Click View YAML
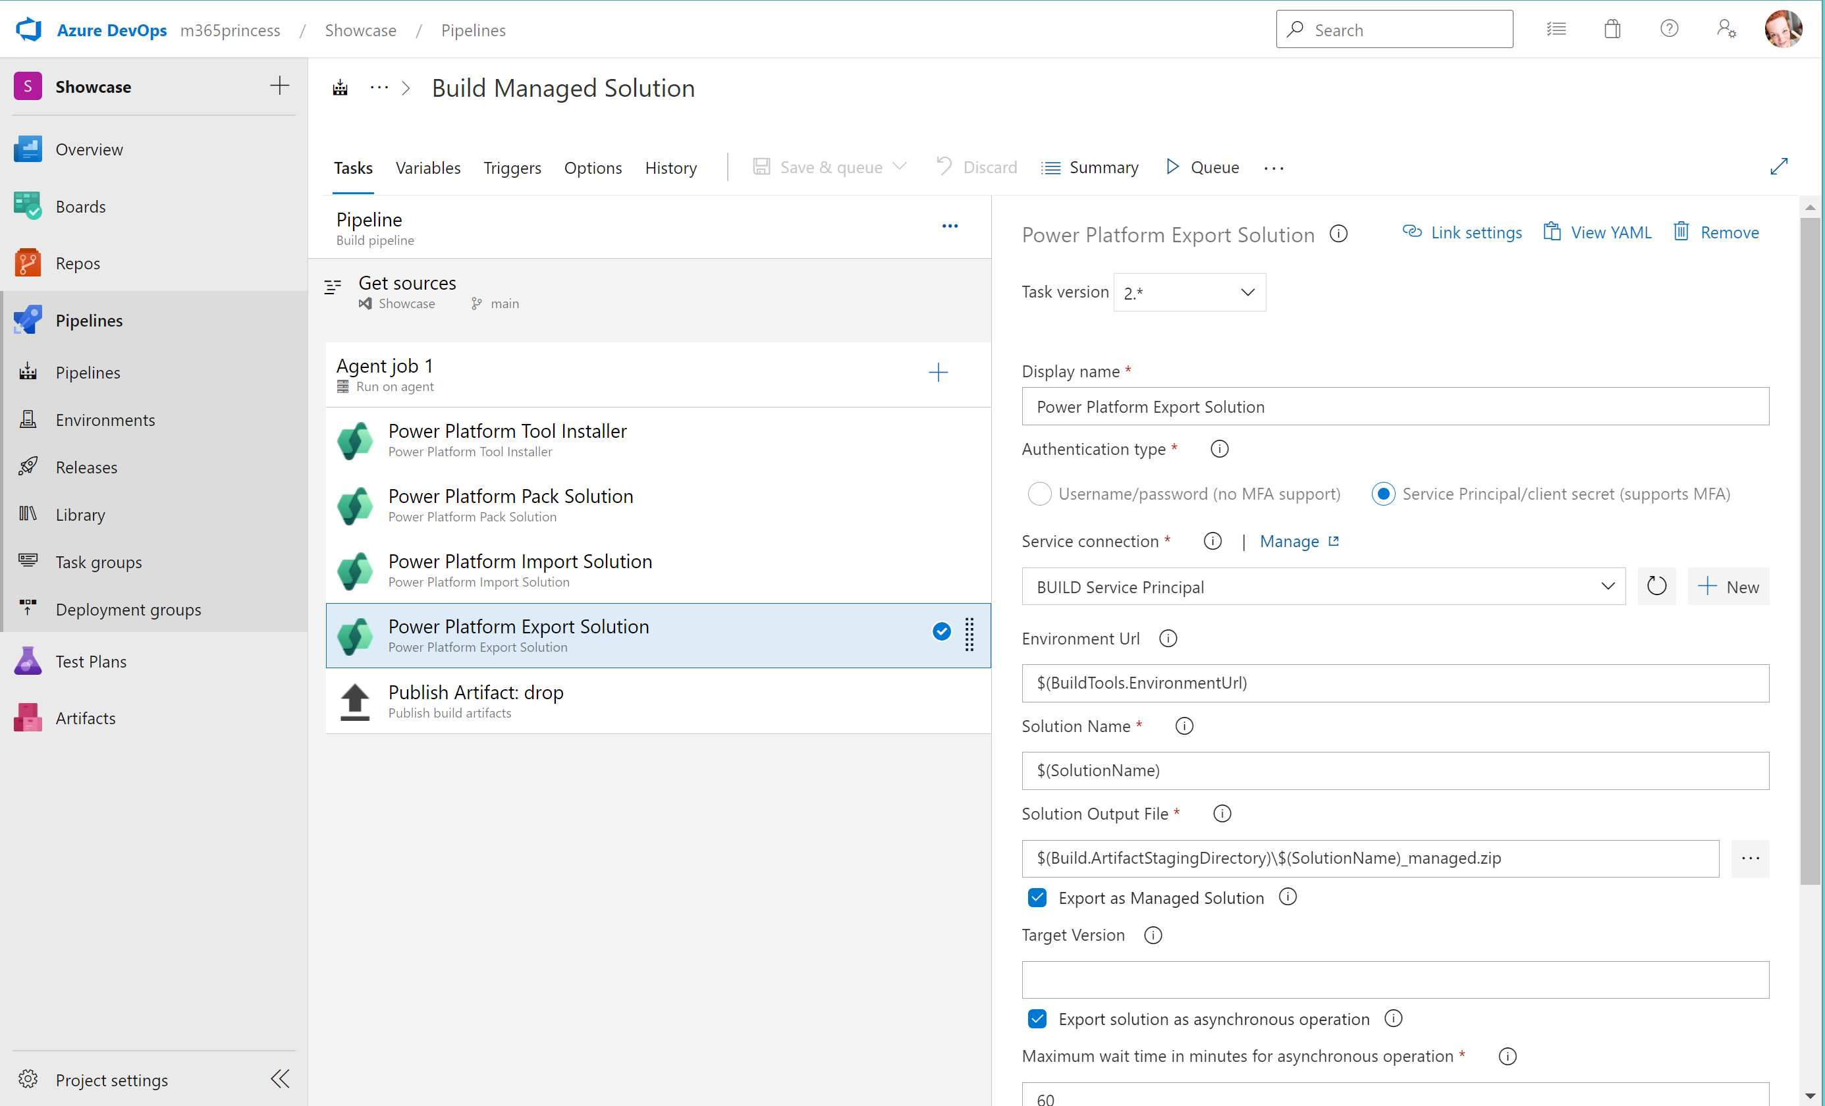Viewport: 1825px width, 1106px height. (1597, 232)
